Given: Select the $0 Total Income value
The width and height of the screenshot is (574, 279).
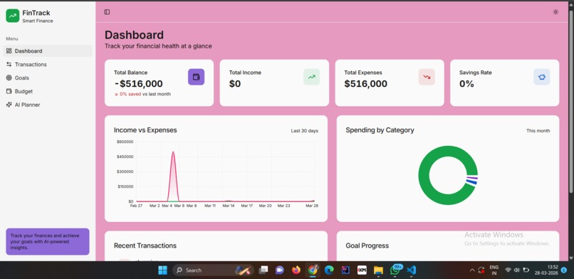Looking at the screenshot, I should [x=235, y=84].
